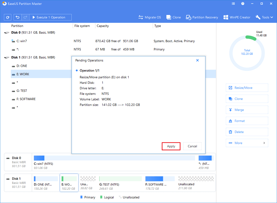This screenshot has height=203, width=277.
Task: Expand the More options chevron
Action: click(x=264, y=143)
